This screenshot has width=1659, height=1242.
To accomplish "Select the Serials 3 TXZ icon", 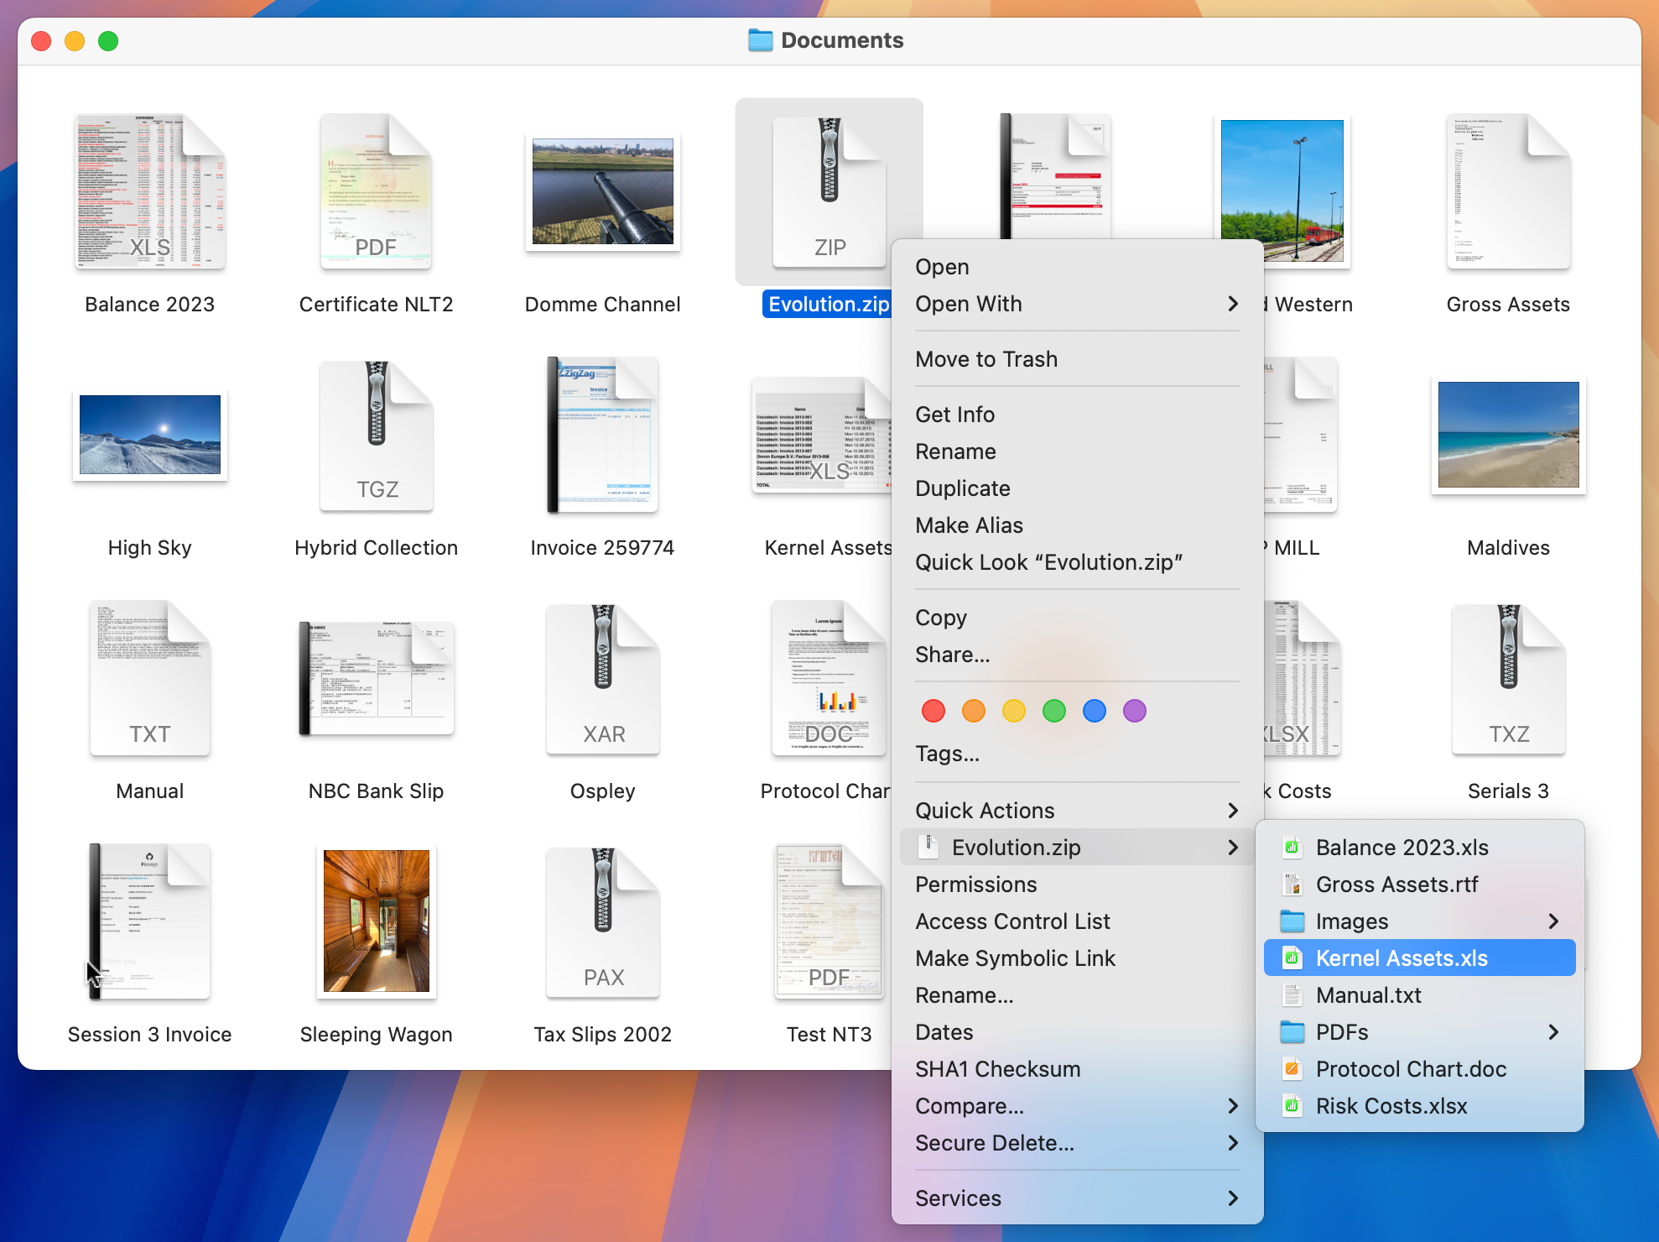I will tap(1509, 678).
